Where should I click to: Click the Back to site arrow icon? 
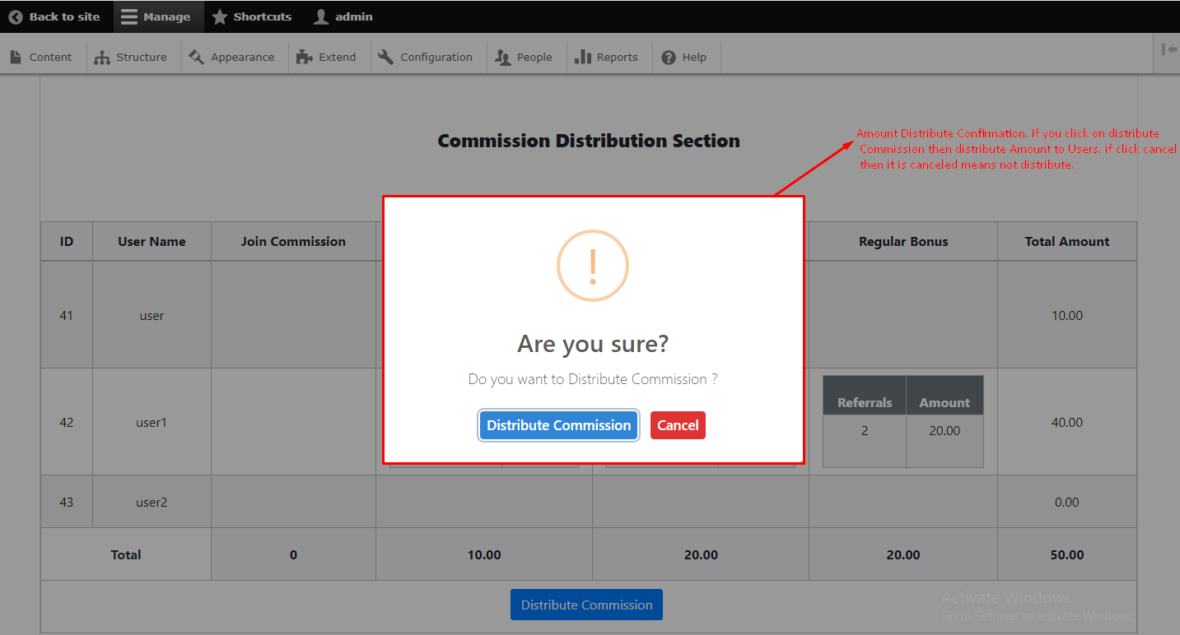point(16,16)
